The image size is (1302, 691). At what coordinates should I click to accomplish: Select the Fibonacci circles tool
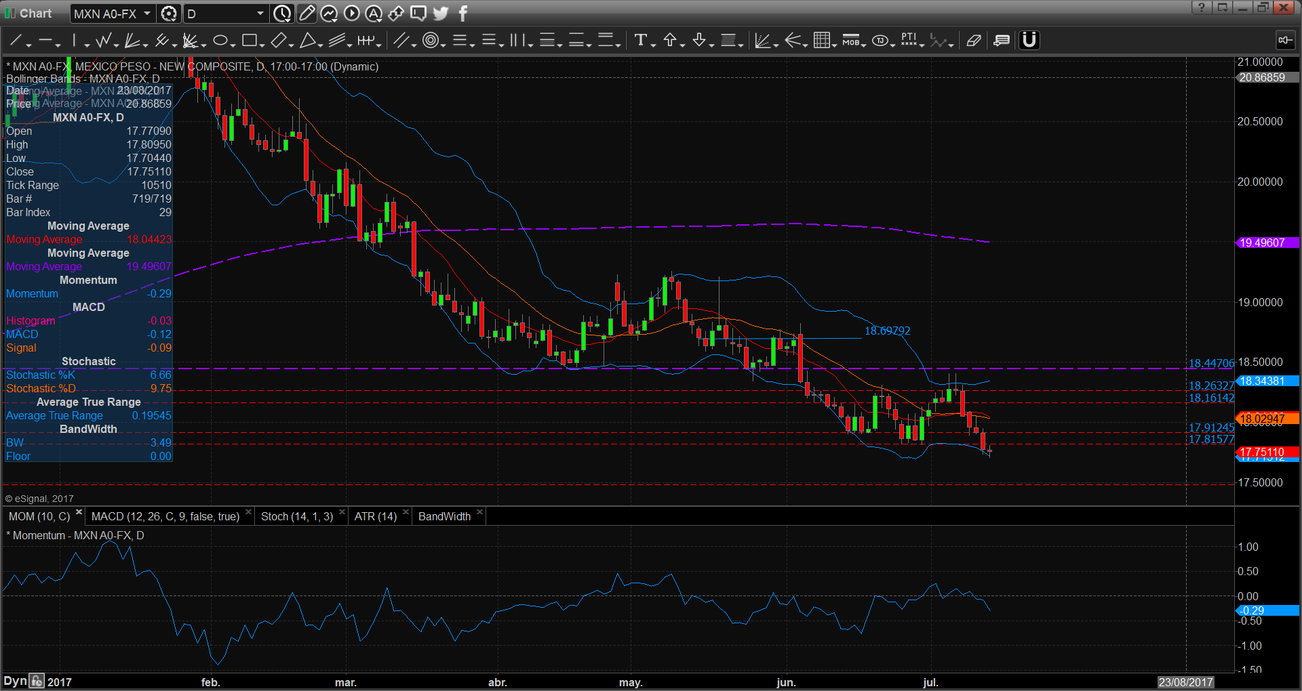point(430,41)
